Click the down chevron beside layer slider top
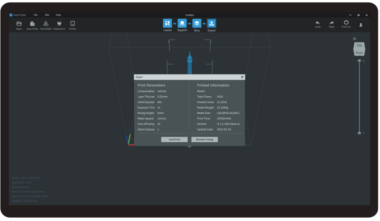The image size is (380, 221). pos(363,61)
